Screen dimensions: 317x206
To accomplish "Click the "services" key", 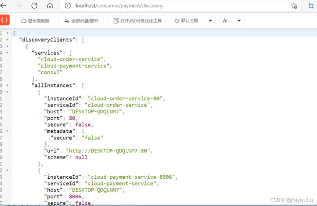I will coord(47,53).
